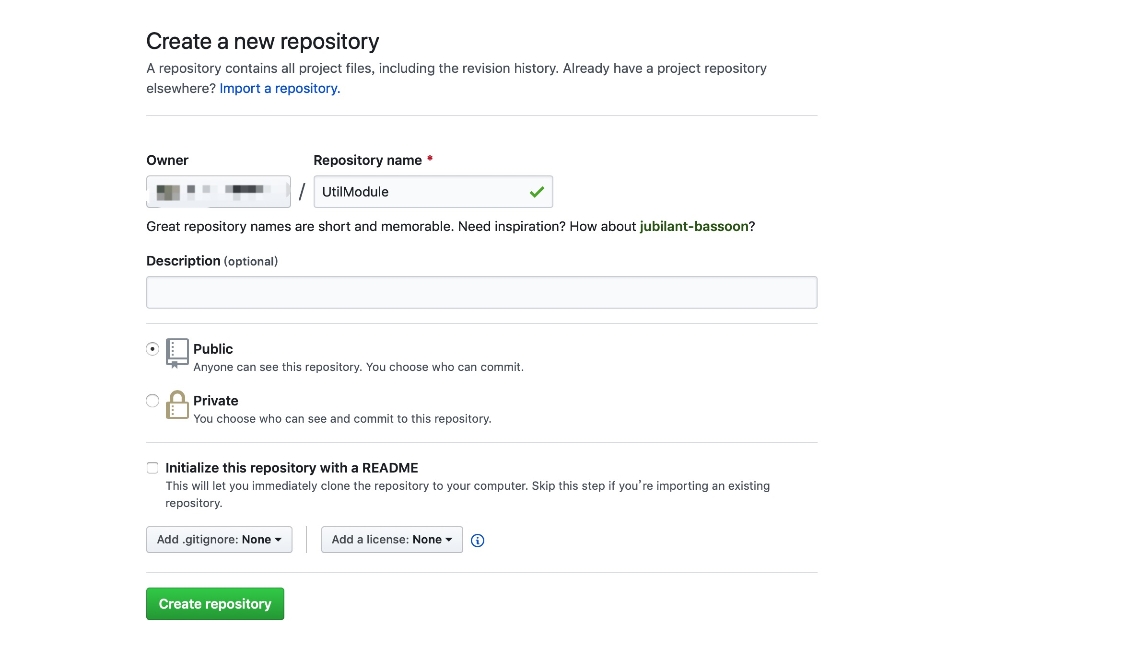Click the Repository name label
The height and width of the screenshot is (646, 1147).
coord(367,160)
